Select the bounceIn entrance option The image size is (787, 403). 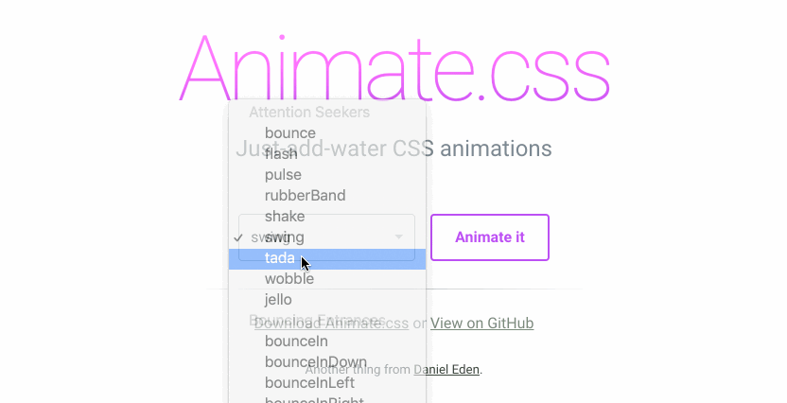point(296,341)
